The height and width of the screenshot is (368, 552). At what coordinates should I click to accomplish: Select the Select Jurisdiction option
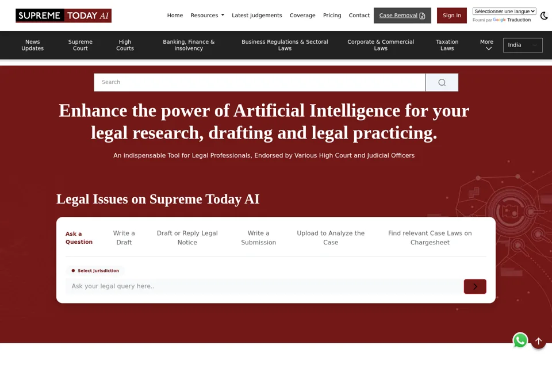click(x=95, y=270)
